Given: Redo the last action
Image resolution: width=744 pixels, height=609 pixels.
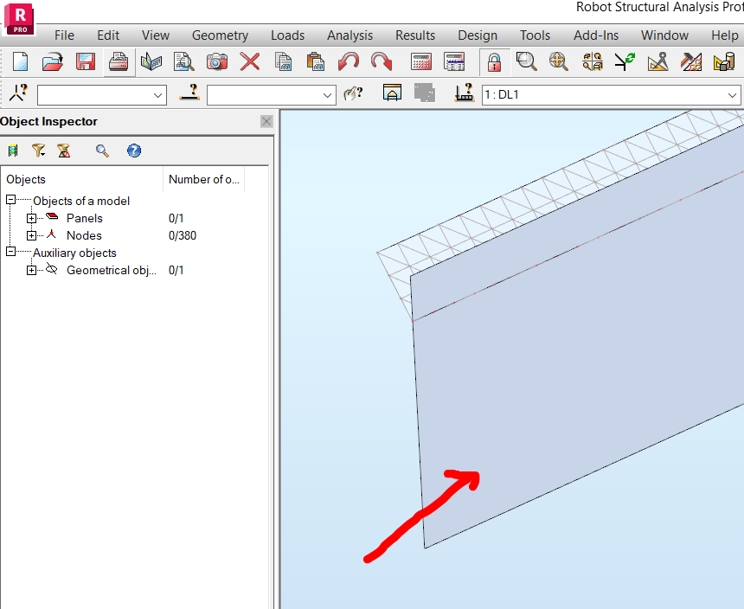Looking at the screenshot, I should point(381,61).
